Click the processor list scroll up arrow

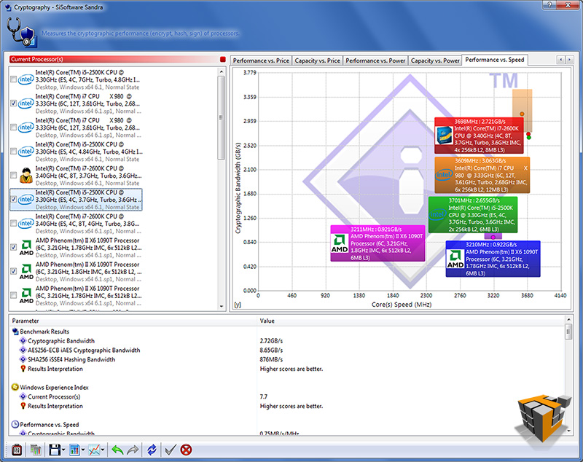[222, 71]
